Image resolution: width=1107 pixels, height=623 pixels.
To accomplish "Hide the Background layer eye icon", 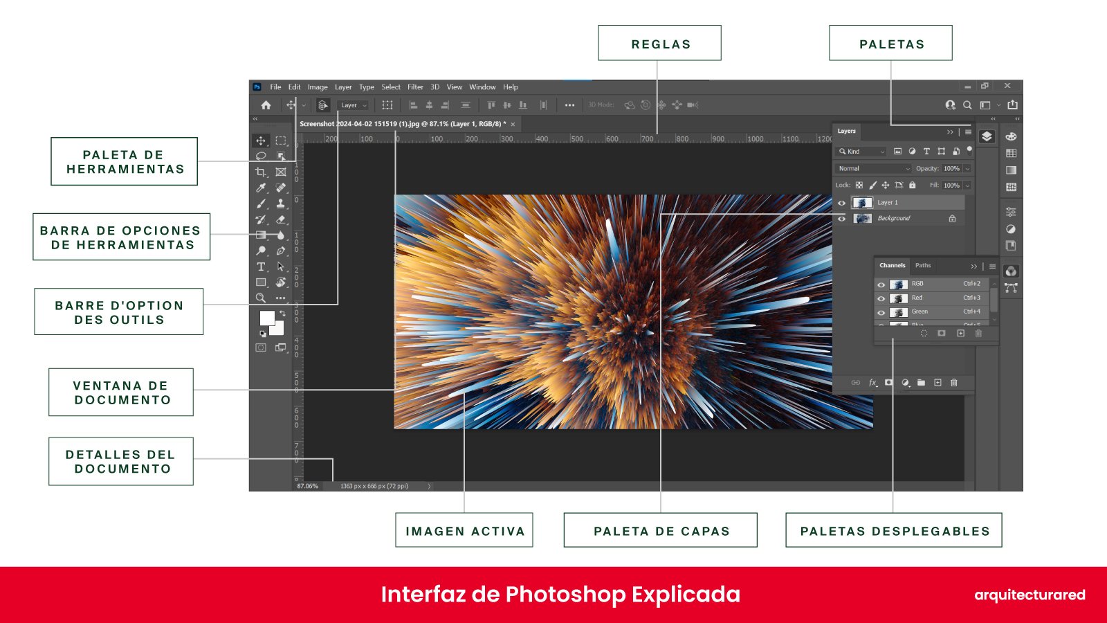I will pos(841,219).
